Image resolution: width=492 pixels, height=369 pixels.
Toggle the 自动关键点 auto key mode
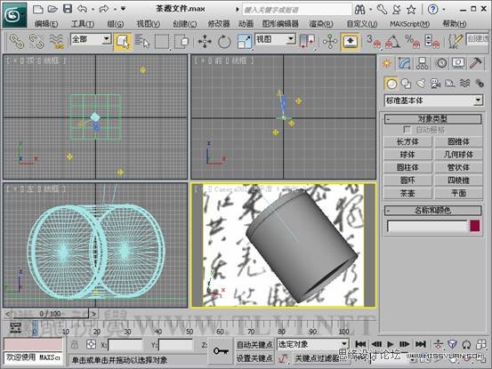coord(254,345)
